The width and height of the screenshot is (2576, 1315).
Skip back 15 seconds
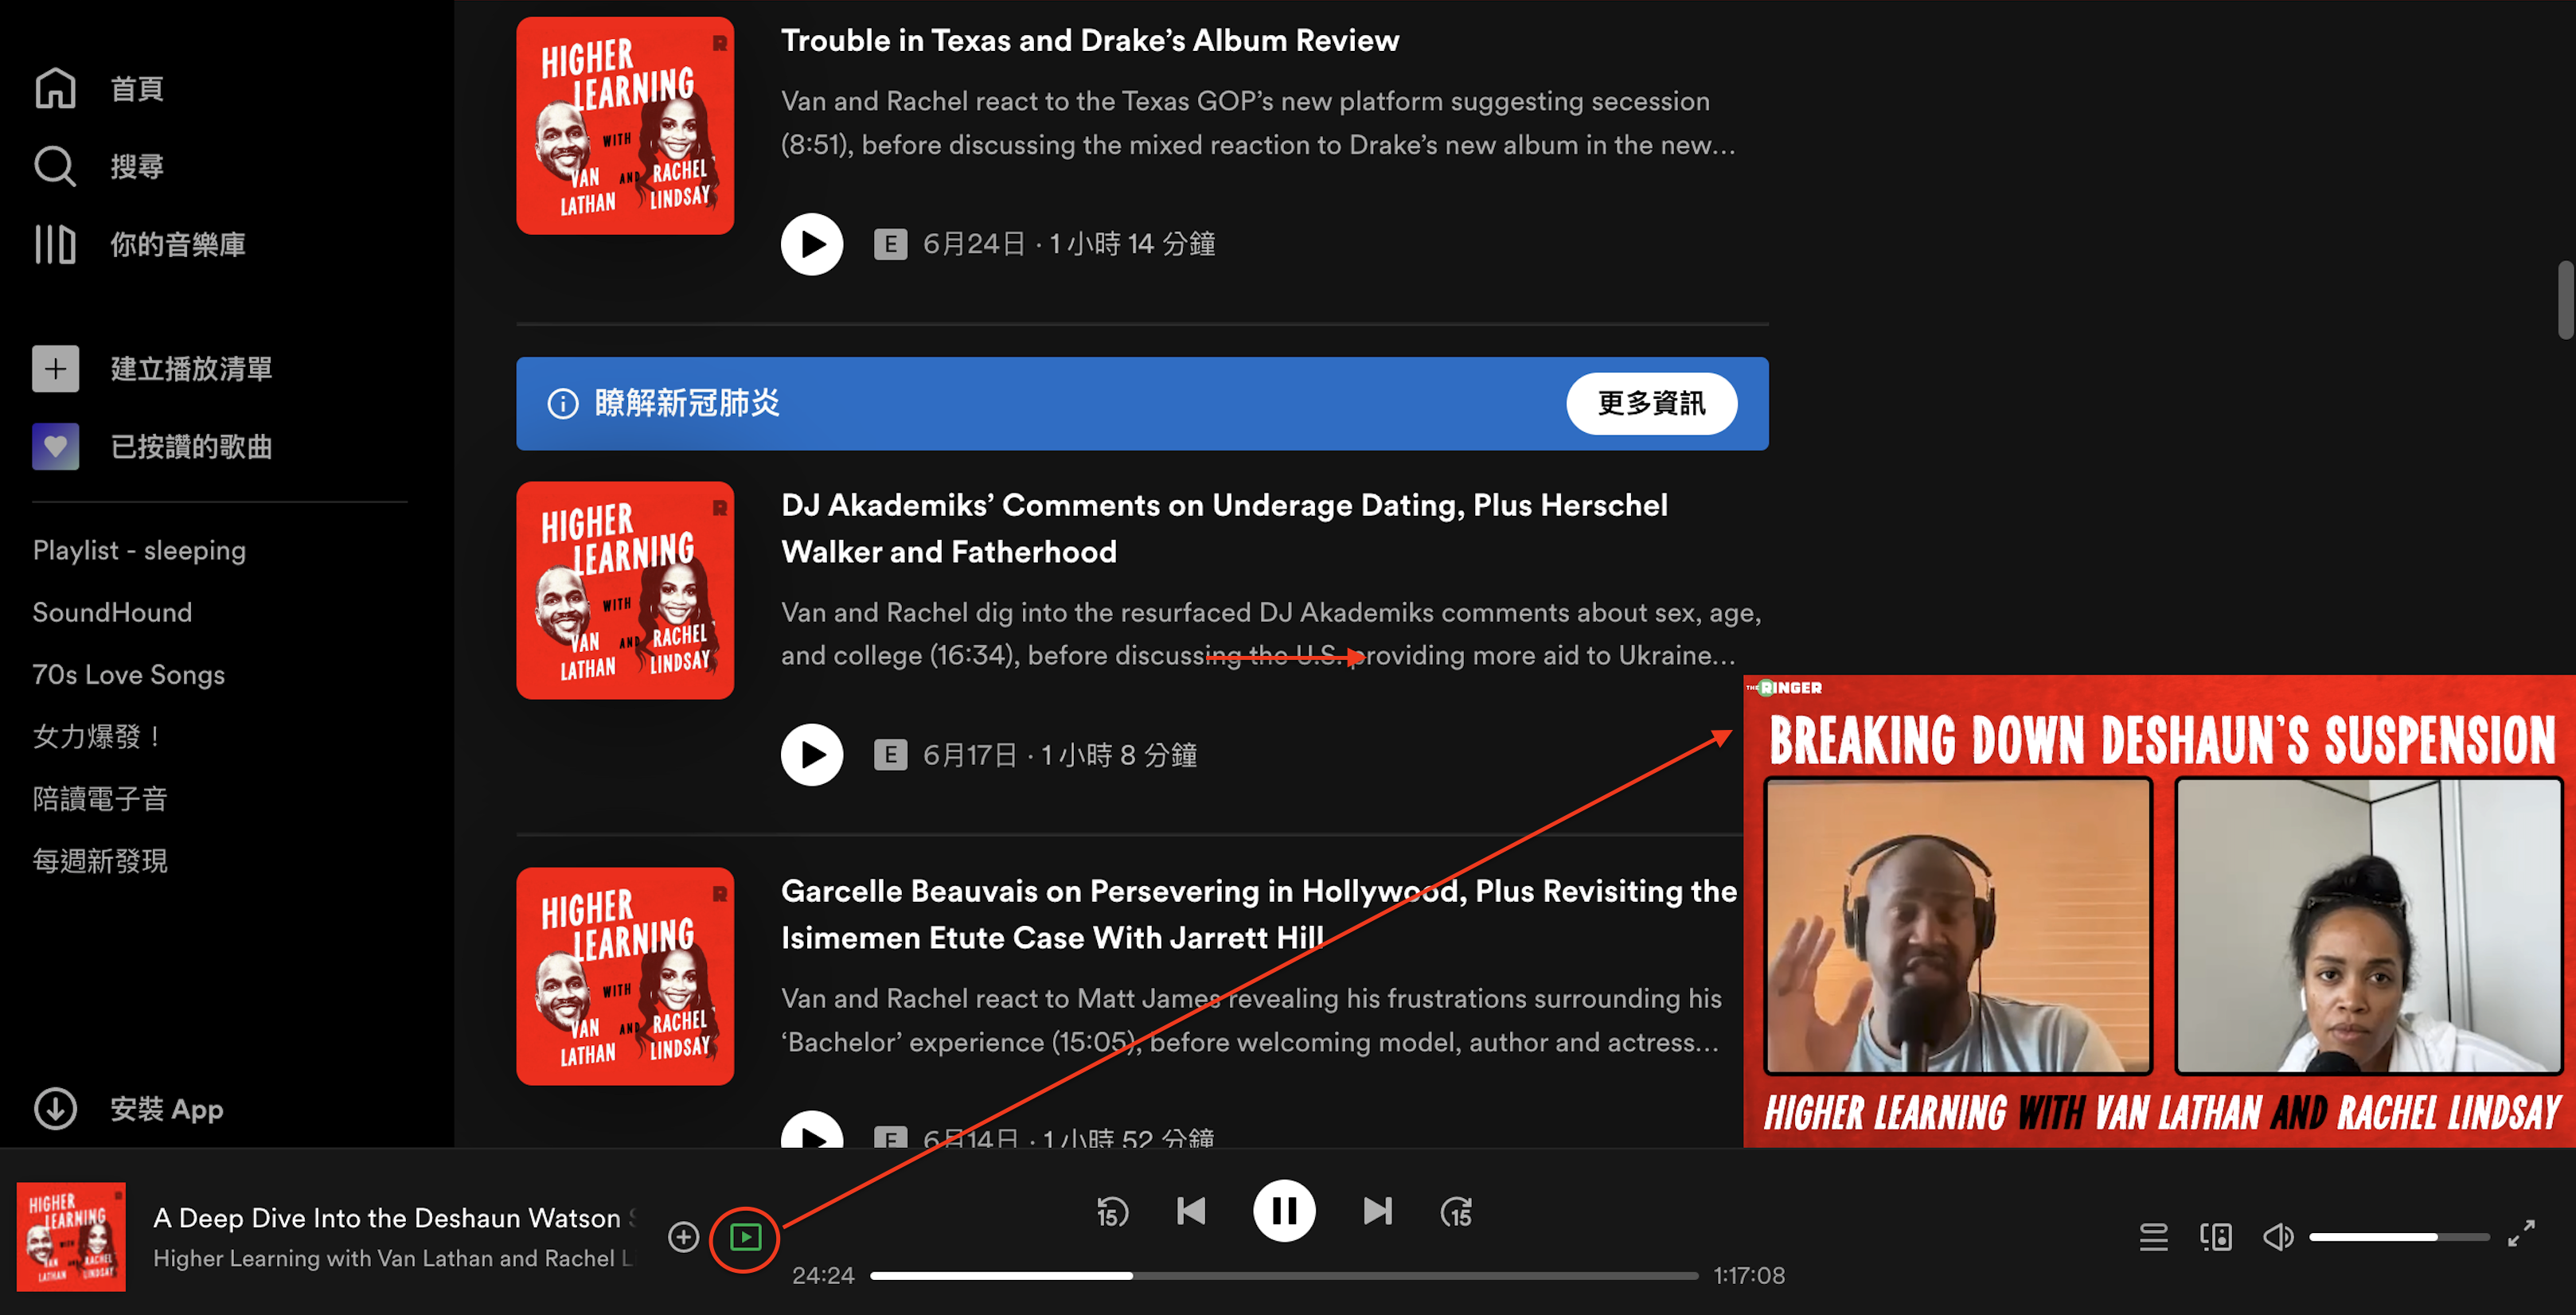pyautogui.click(x=1111, y=1211)
